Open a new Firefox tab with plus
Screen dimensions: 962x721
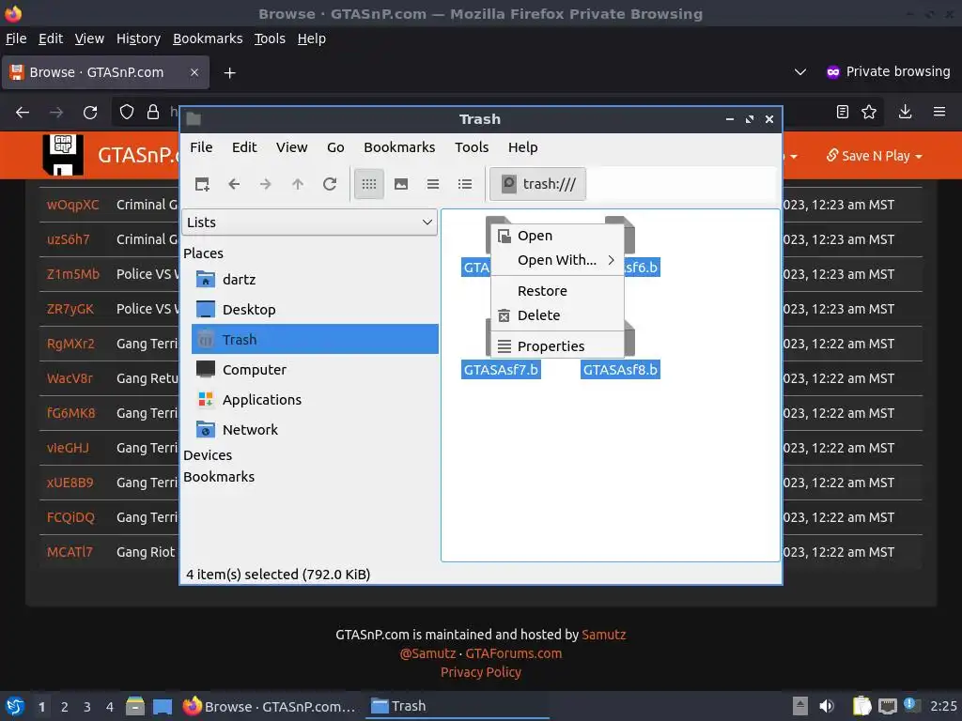(229, 73)
